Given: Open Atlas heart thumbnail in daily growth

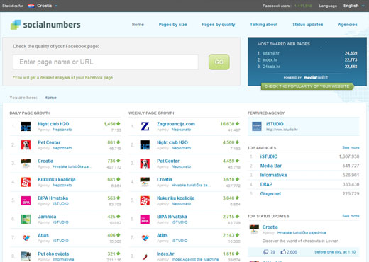Looking at the screenshot, I should [26, 238].
